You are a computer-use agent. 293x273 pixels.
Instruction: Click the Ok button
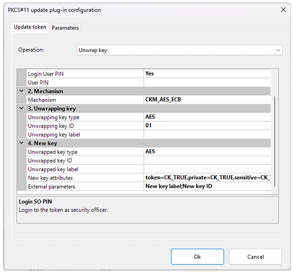click(197, 256)
